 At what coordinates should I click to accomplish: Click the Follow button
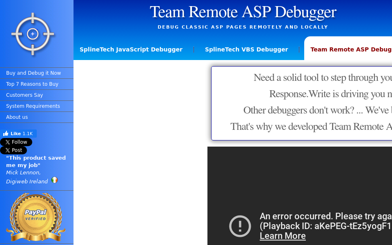click(x=16, y=142)
